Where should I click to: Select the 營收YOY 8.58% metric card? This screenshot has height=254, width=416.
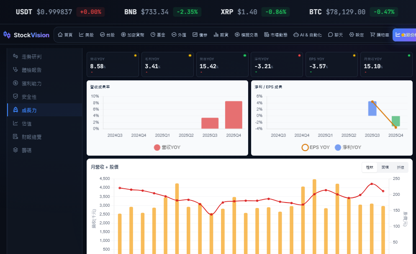[113, 64]
